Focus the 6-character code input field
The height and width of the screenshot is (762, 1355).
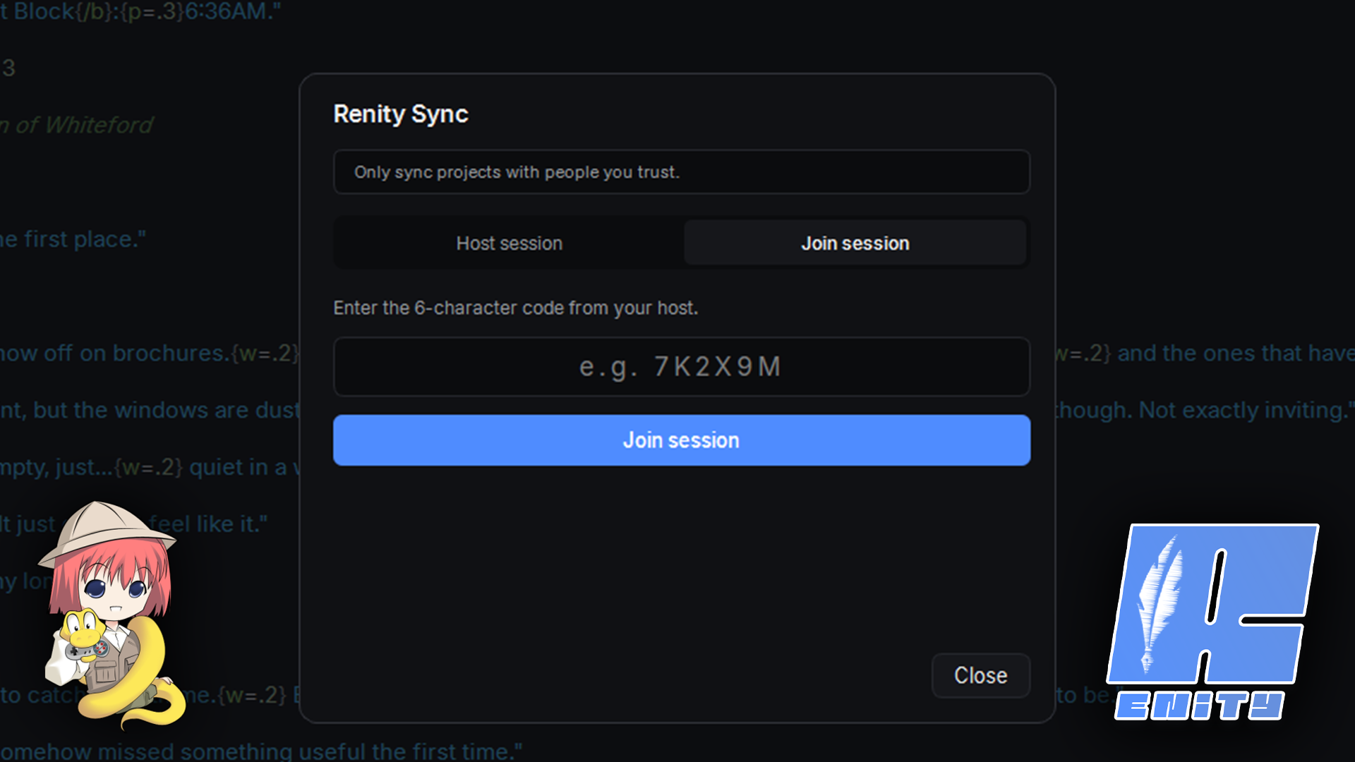click(x=681, y=366)
